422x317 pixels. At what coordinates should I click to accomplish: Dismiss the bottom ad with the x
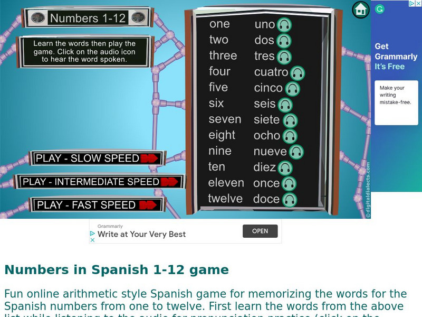93,239
